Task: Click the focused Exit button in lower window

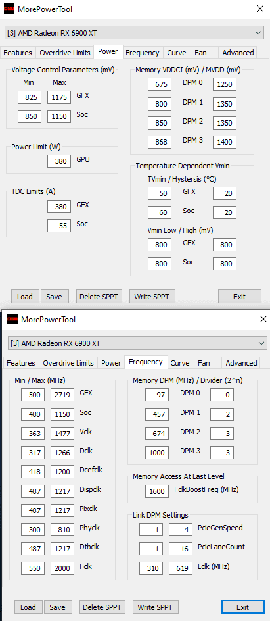Action: click(242, 607)
